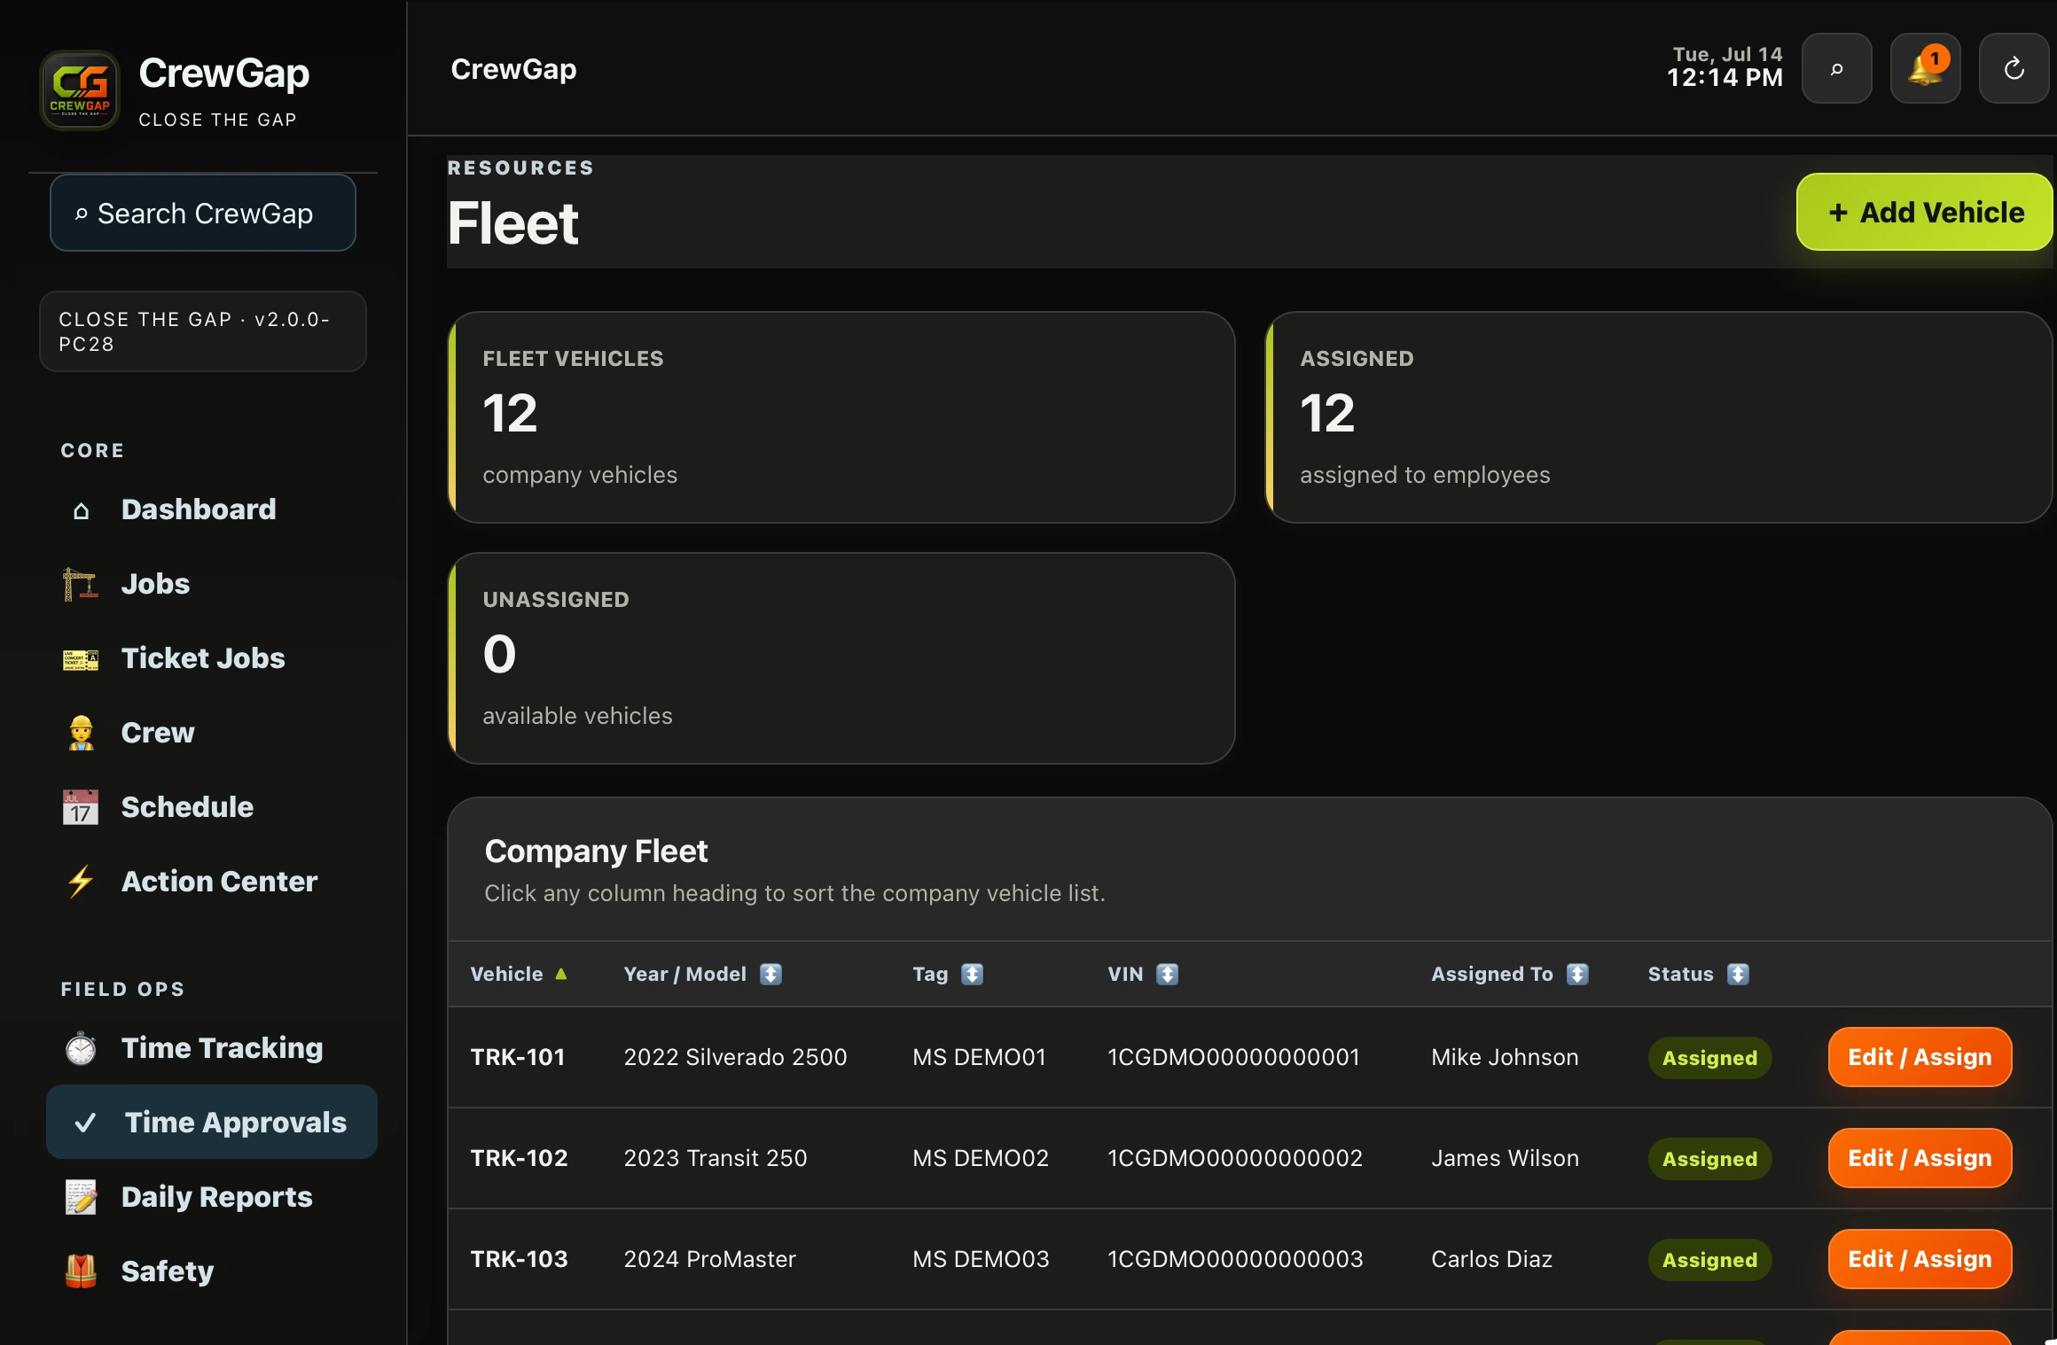The height and width of the screenshot is (1345, 2057).
Task: Click sort icon beside VIN column
Action: pos(1167,975)
